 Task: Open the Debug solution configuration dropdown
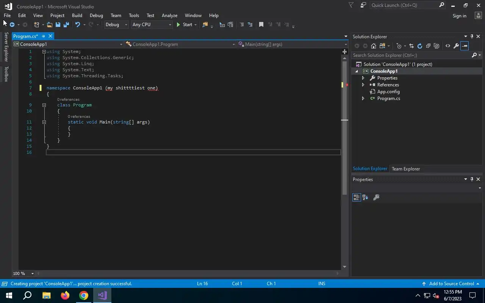pyautogui.click(x=117, y=25)
